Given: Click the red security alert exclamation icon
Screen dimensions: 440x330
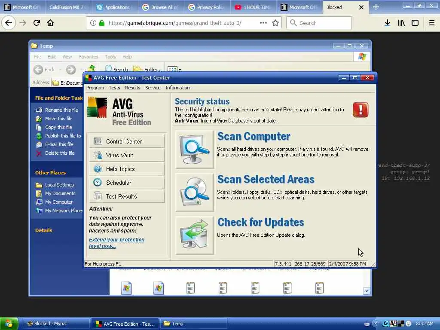Looking at the screenshot, I should coord(361,110).
